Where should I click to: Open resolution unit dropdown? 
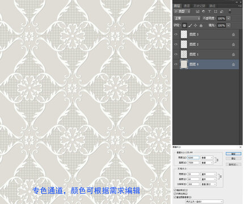click(208, 184)
